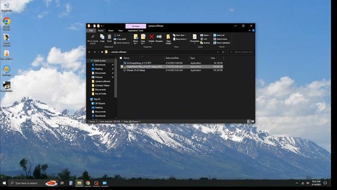
Task: Click the Refresh button
Action: pyautogui.click(x=223, y=52)
